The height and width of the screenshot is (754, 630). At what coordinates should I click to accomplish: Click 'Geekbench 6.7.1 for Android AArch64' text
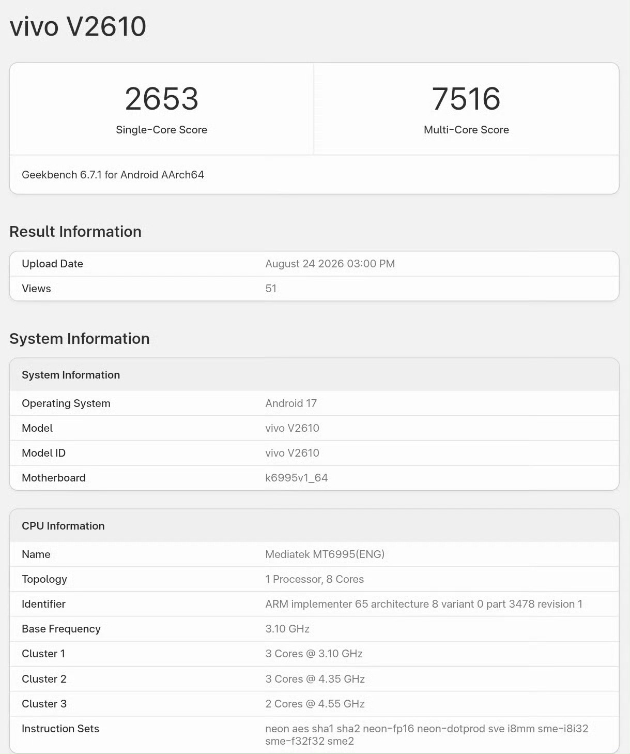[113, 175]
